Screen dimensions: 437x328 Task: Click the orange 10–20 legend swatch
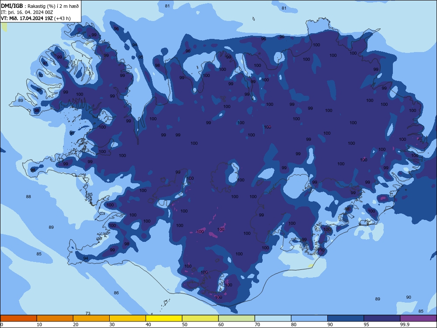[x=55, y=318]
